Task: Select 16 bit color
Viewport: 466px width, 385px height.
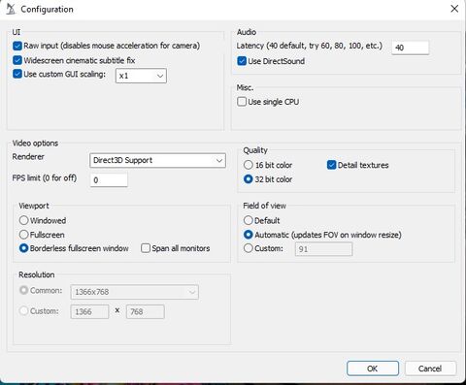Action: point(249,165)
